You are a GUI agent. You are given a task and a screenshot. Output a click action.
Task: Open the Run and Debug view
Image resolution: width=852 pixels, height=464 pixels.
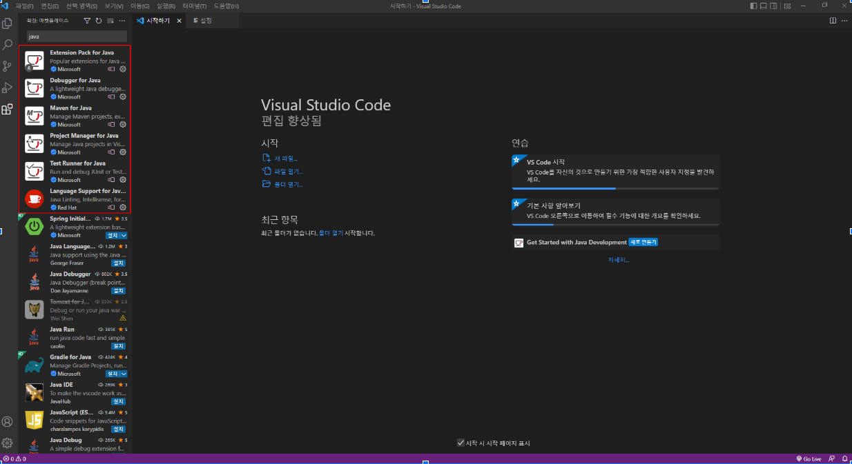[8, 88]
